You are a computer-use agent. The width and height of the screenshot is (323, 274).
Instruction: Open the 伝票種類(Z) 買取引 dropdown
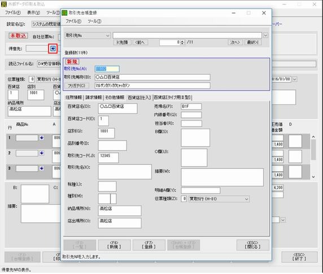point(246,199)
